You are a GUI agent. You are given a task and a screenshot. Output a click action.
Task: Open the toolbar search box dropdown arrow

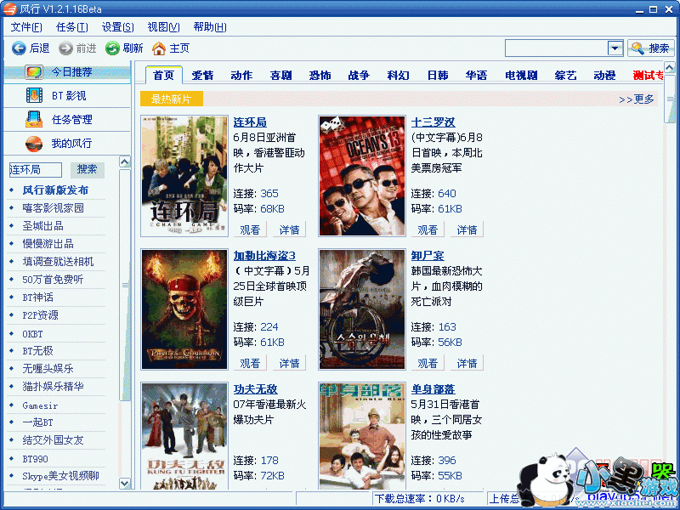point(615,48)
